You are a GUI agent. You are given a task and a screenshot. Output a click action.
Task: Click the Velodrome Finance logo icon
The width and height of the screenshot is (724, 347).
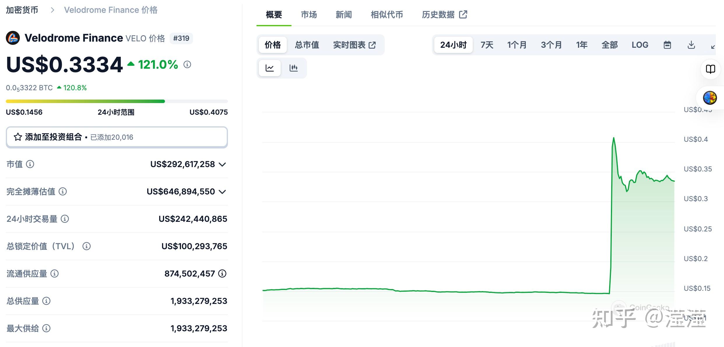click(x=12, y=38)
